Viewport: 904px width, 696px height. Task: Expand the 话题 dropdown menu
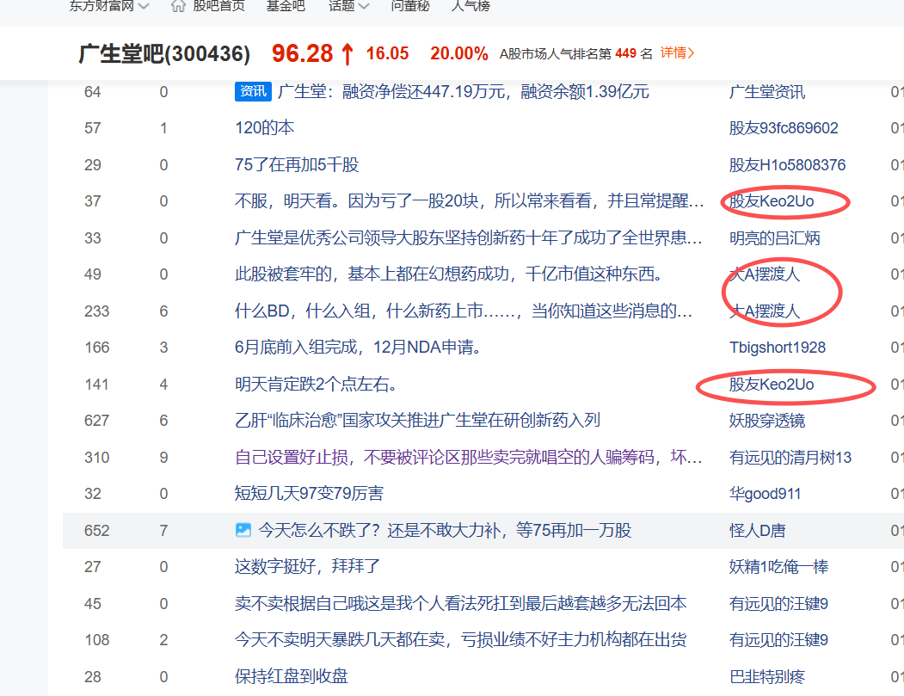coord(364,6)
